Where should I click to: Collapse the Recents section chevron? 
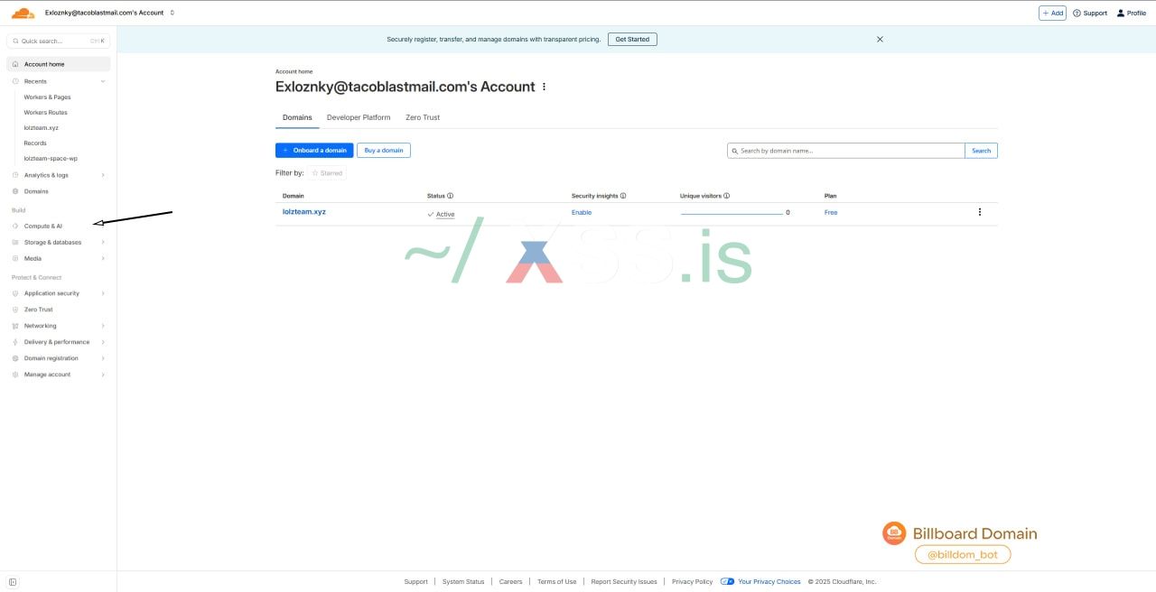click(x=103, y=81)
